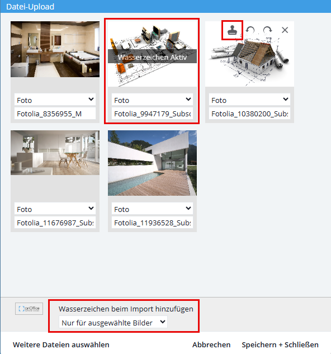
Task: Click the onOffice watermark logo preview
Action: click(29, 308)
